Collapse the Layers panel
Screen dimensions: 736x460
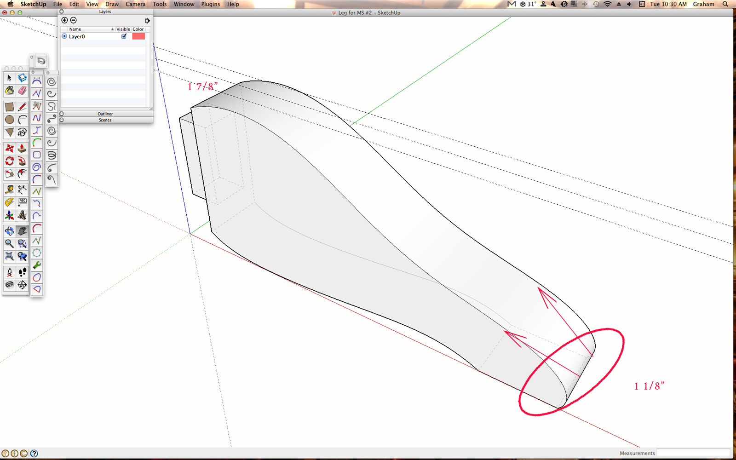pyautogui.click(x=62, y=11)
